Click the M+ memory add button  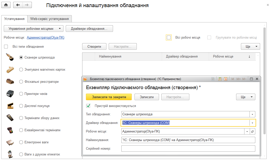pyautogui.click(x=238, y=79)
